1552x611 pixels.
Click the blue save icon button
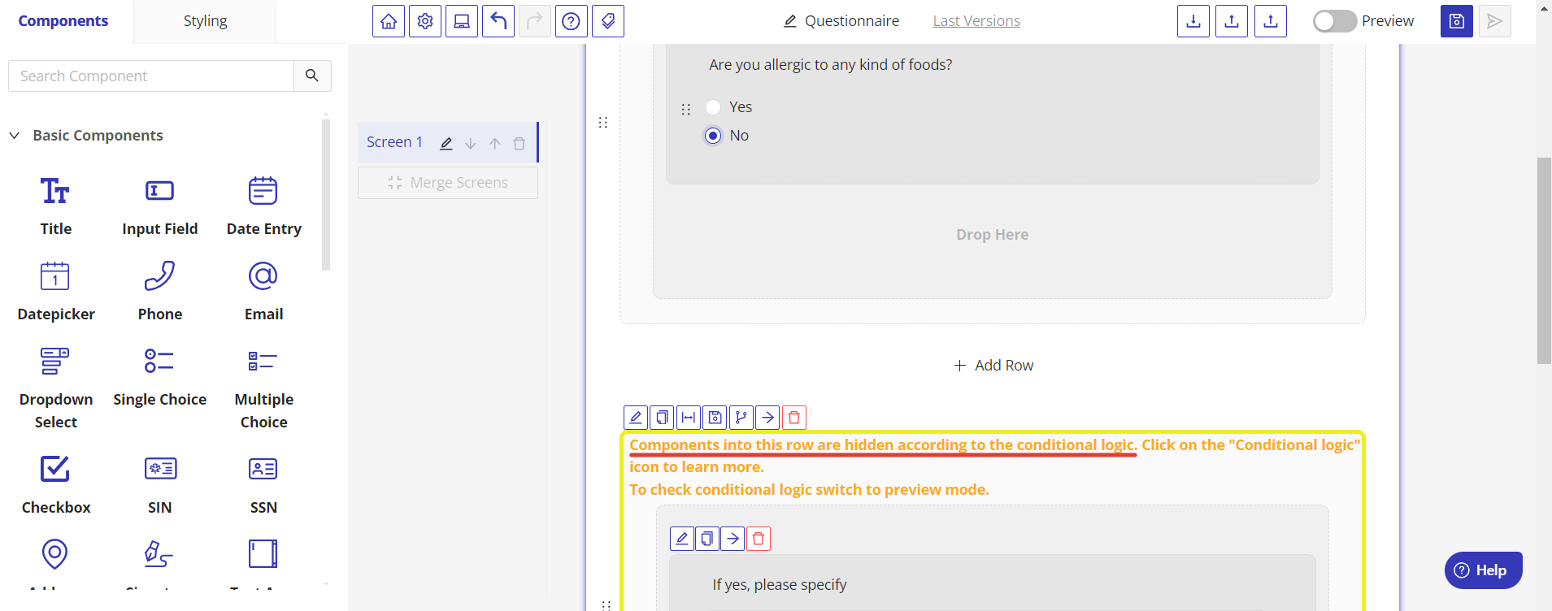(x=1456, y=21)
